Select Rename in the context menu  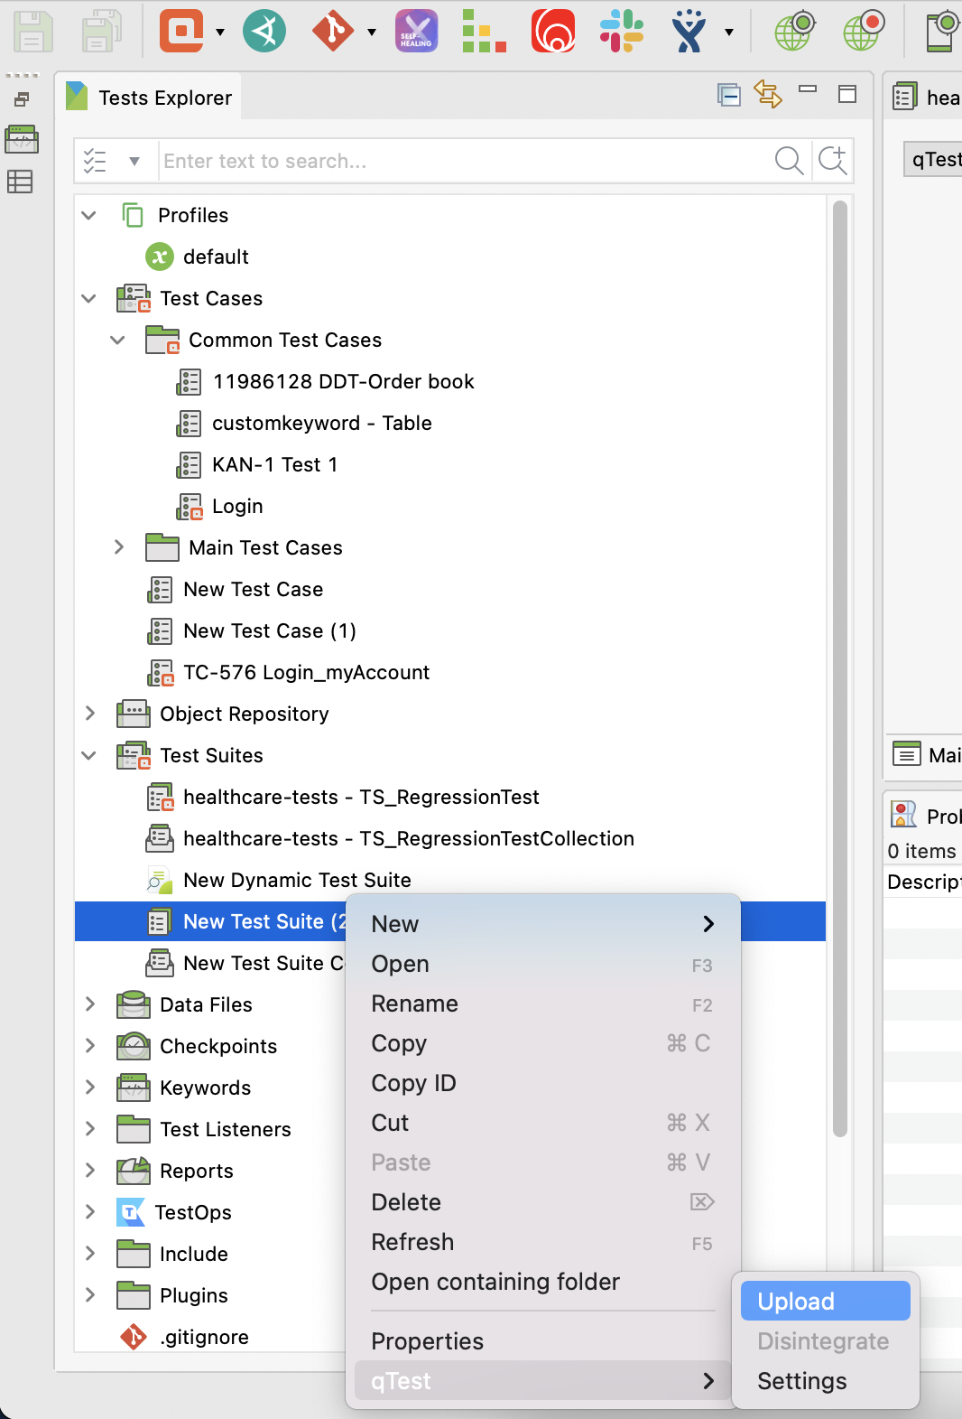pyautogui.click(x=415, y=1004)
